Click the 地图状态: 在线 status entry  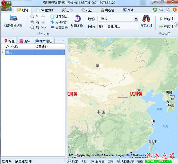click(x=130, y=161)
